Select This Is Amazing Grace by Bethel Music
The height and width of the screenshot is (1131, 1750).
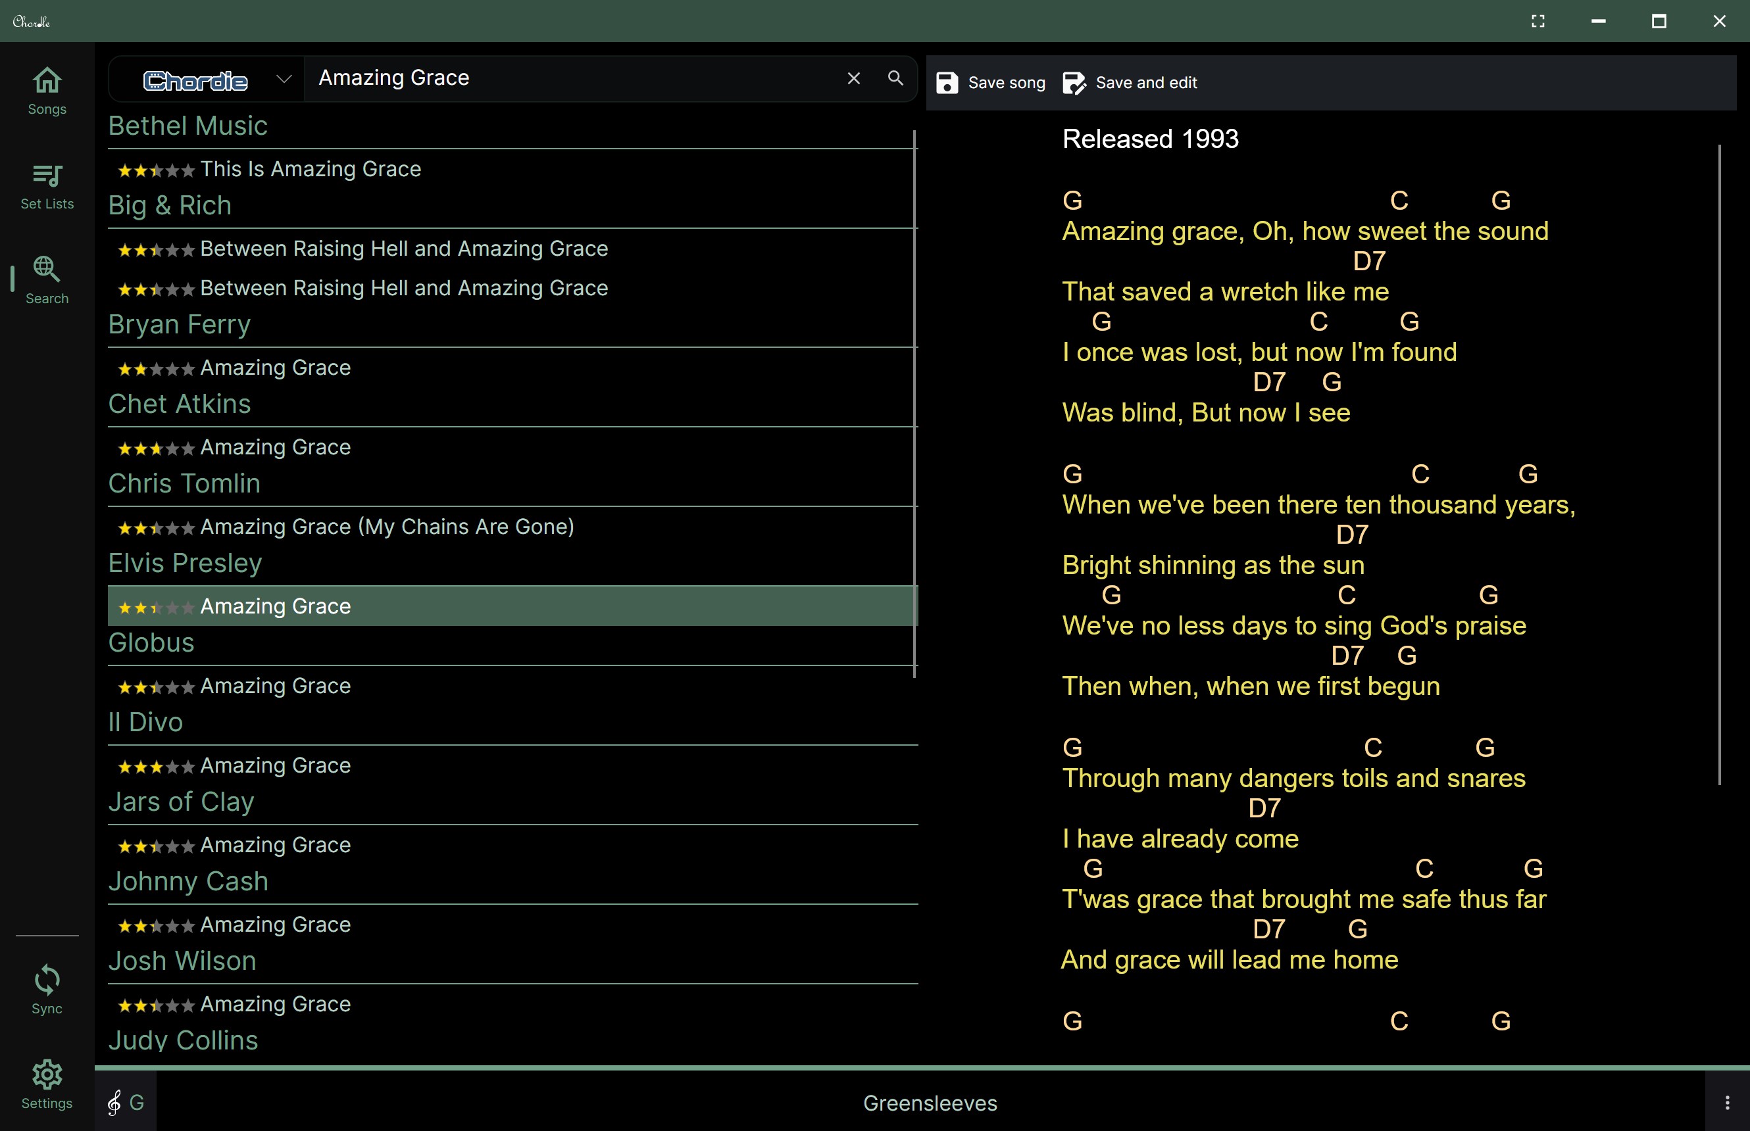[x=512, y=169]
